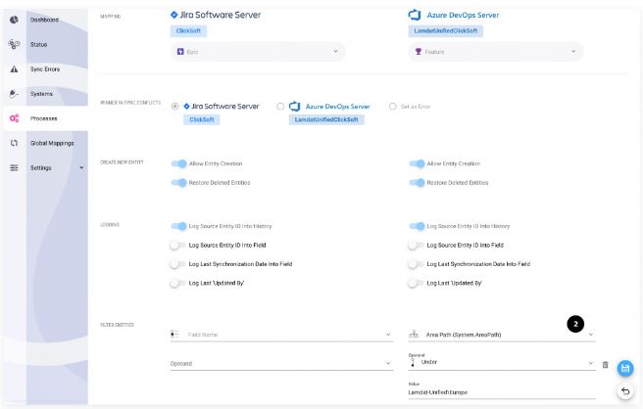Toggle Restore Deleted Entities for Azure side
This screenshot has height=409, width=643.
417,183
